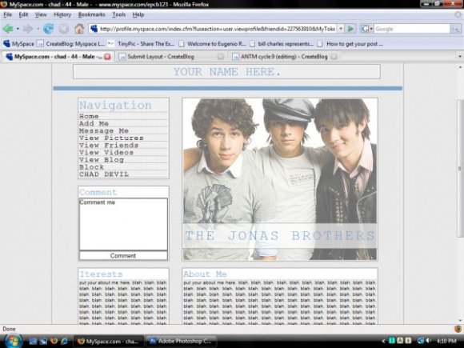Click the Firefox activity throbber icon
Viewport: 464px width, 348px height.
click(458, 14)
